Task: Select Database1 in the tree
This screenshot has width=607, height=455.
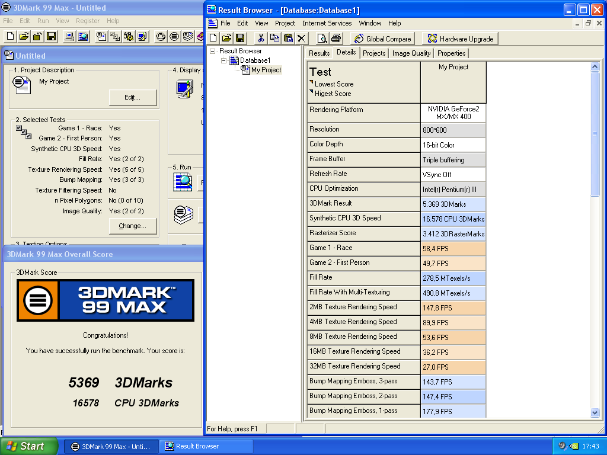Action: point(255,60)
